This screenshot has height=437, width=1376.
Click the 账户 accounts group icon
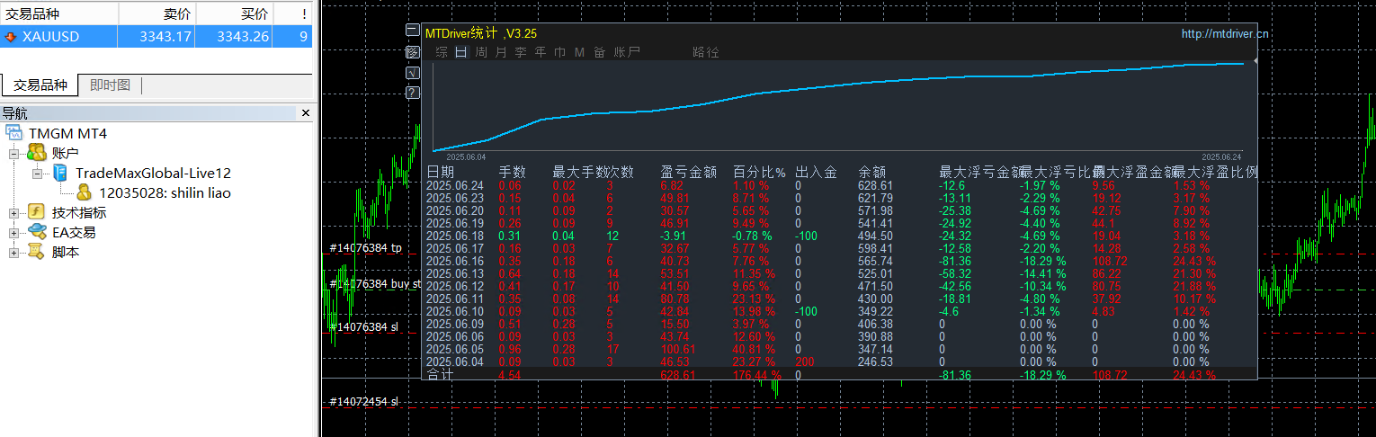(x=37, y=153)
